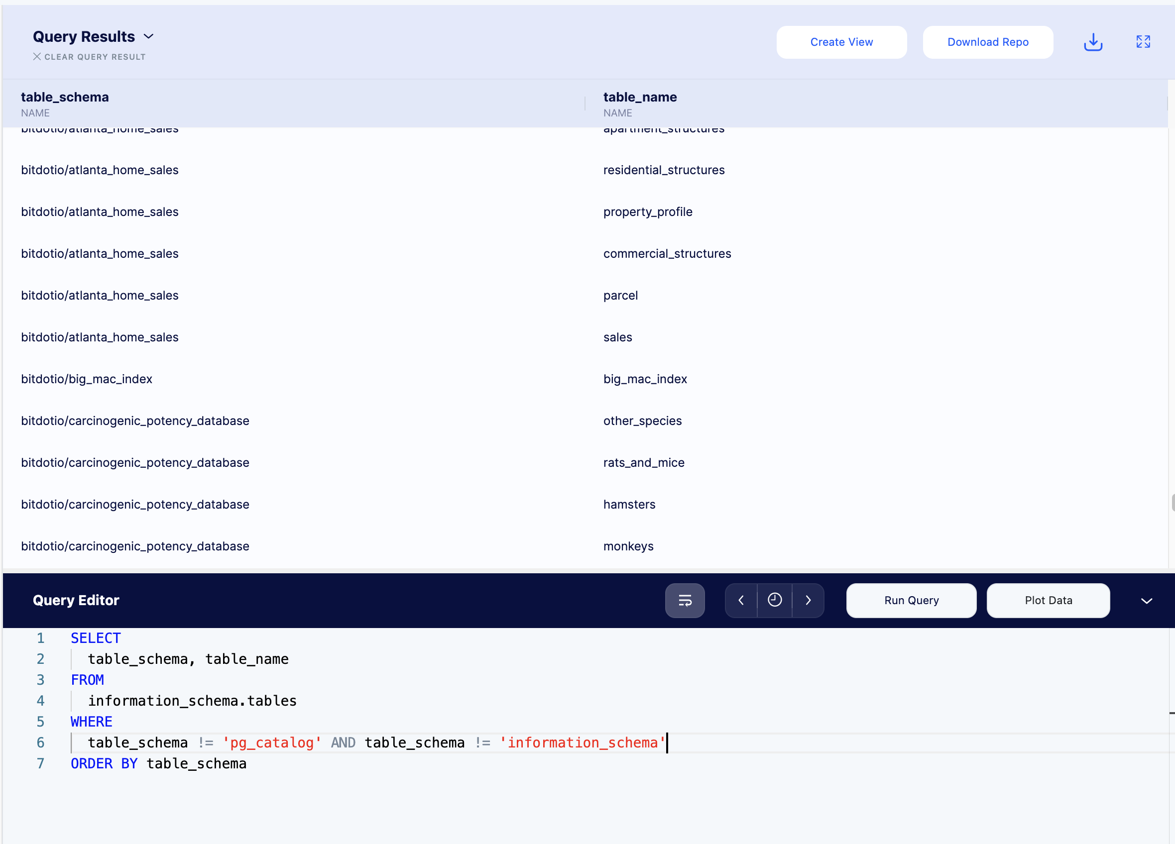This screenshot has height=844, width=1175.
Task: Click the table_name column header
Action: (640, 98)
